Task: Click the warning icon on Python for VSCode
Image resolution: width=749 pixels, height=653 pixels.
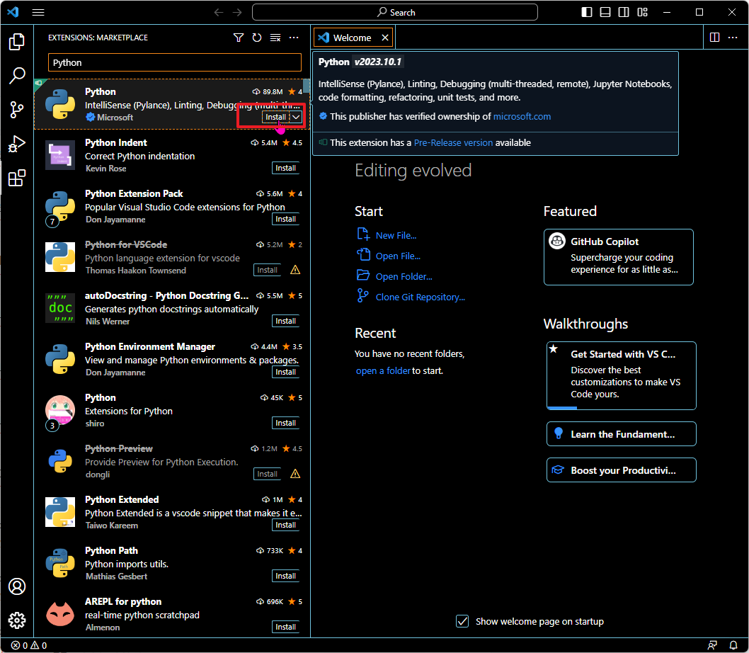Action: [295, 270]
